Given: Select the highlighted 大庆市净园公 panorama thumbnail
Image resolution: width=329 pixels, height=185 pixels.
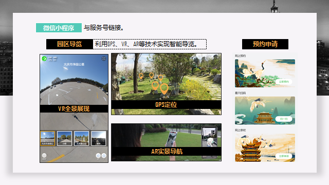Looking at the screenshot, I should coord(48,138).
